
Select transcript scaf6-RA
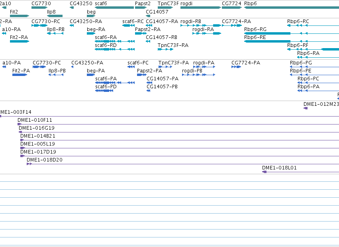115,41
